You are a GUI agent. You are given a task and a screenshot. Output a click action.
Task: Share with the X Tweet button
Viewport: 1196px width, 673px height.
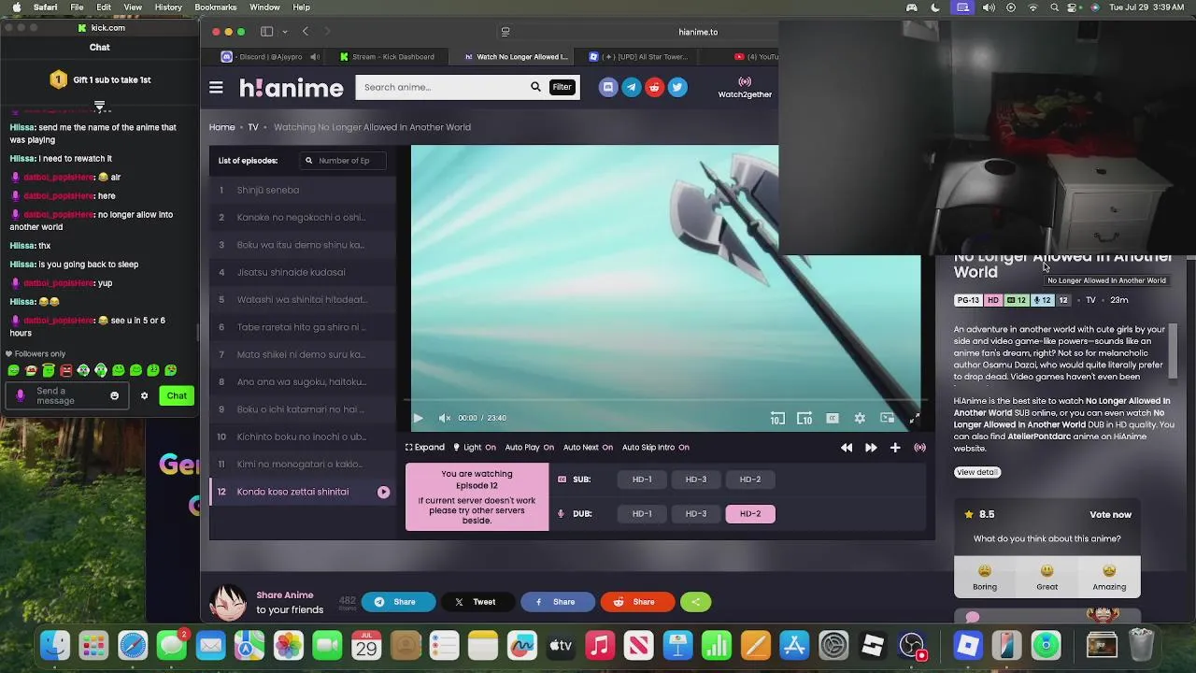click(477, 602)
